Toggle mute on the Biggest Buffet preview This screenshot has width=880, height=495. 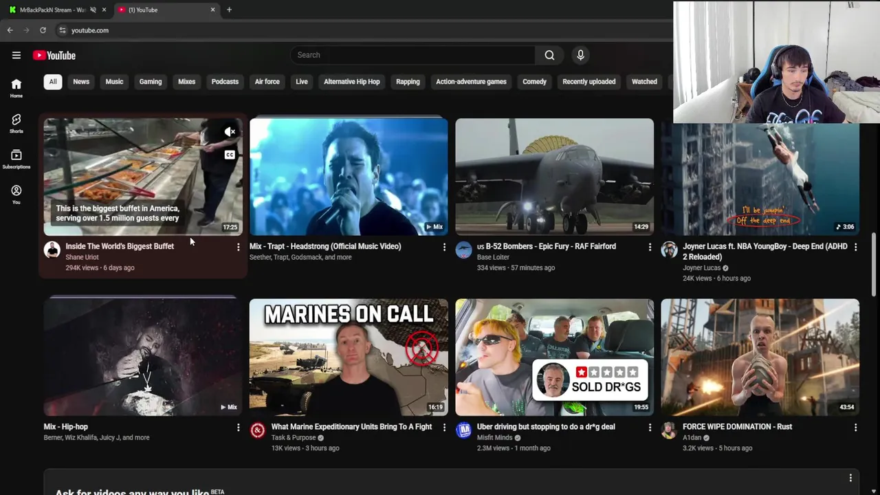click(x=230, y=131)
